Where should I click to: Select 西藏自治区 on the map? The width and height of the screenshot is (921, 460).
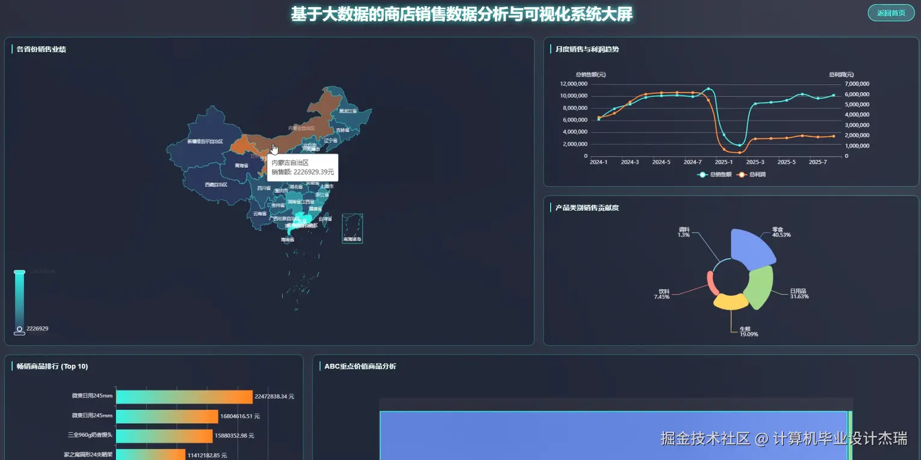coord(216,185)
